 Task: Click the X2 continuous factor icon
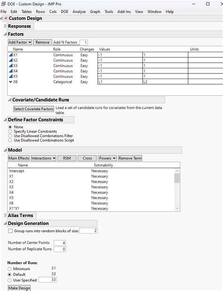click(x=10, y=60)
